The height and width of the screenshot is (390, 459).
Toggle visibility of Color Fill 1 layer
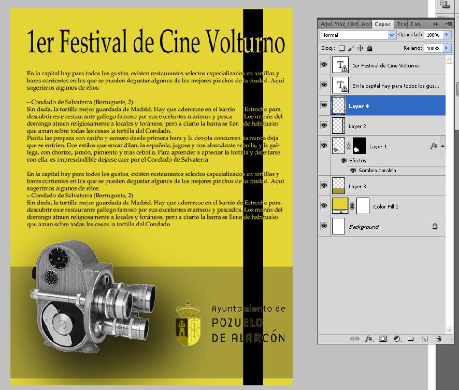[x=324, y=206]
